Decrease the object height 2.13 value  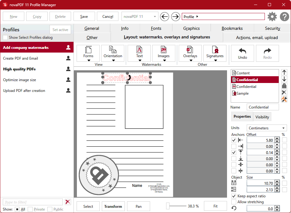pos(277,191)
